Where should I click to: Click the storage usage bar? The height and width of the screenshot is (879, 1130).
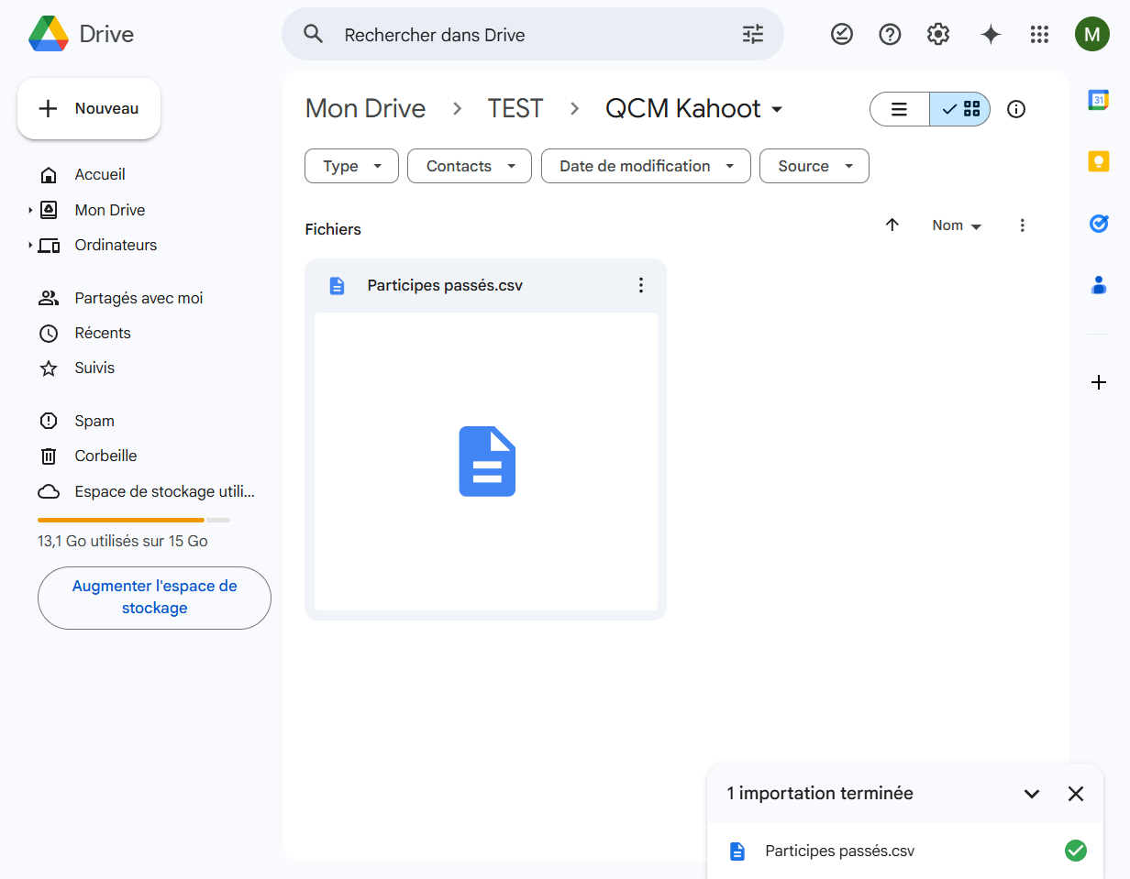pyautogui.click(x=134, y=521)
